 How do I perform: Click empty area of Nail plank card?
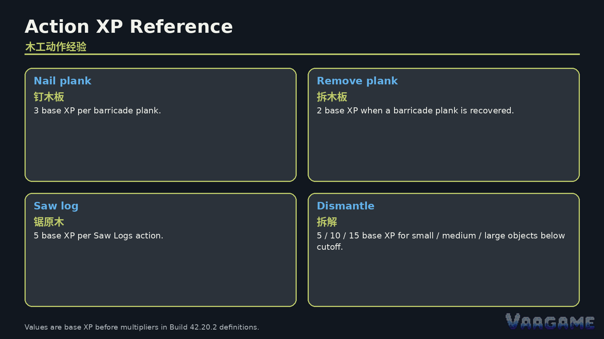(160, 149)
